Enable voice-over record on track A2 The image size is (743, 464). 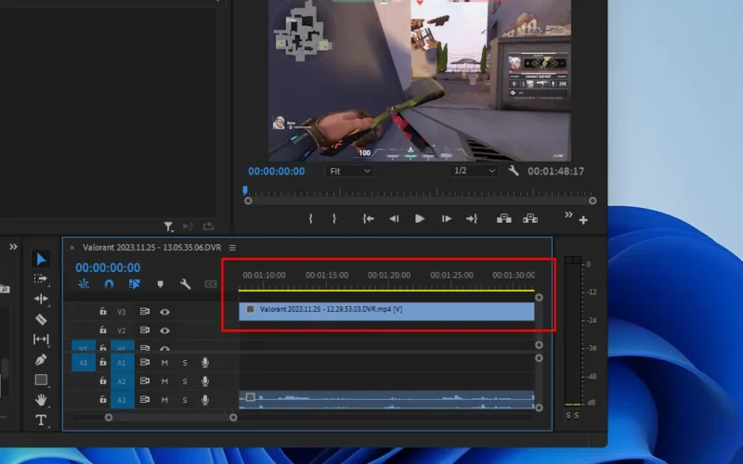(x=204, y=381)
